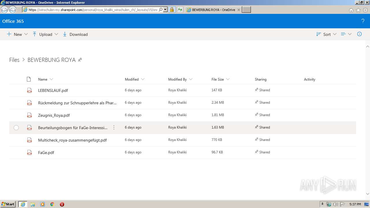This screenshot has height=208, width=370.
Task: Open browser Tools gear
Action: [x=365, y=10]
